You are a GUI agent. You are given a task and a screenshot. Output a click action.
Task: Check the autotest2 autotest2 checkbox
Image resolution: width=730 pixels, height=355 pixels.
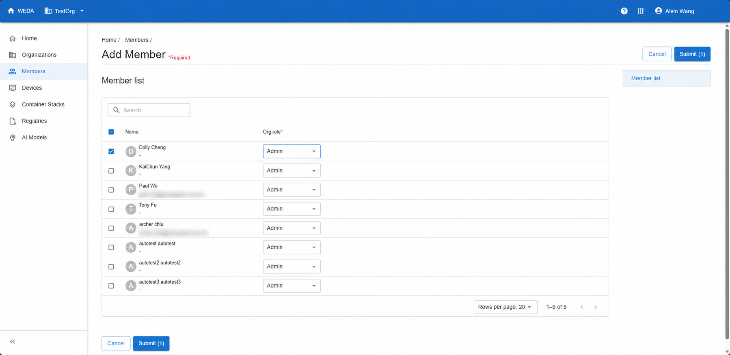[x=111, y=267]
